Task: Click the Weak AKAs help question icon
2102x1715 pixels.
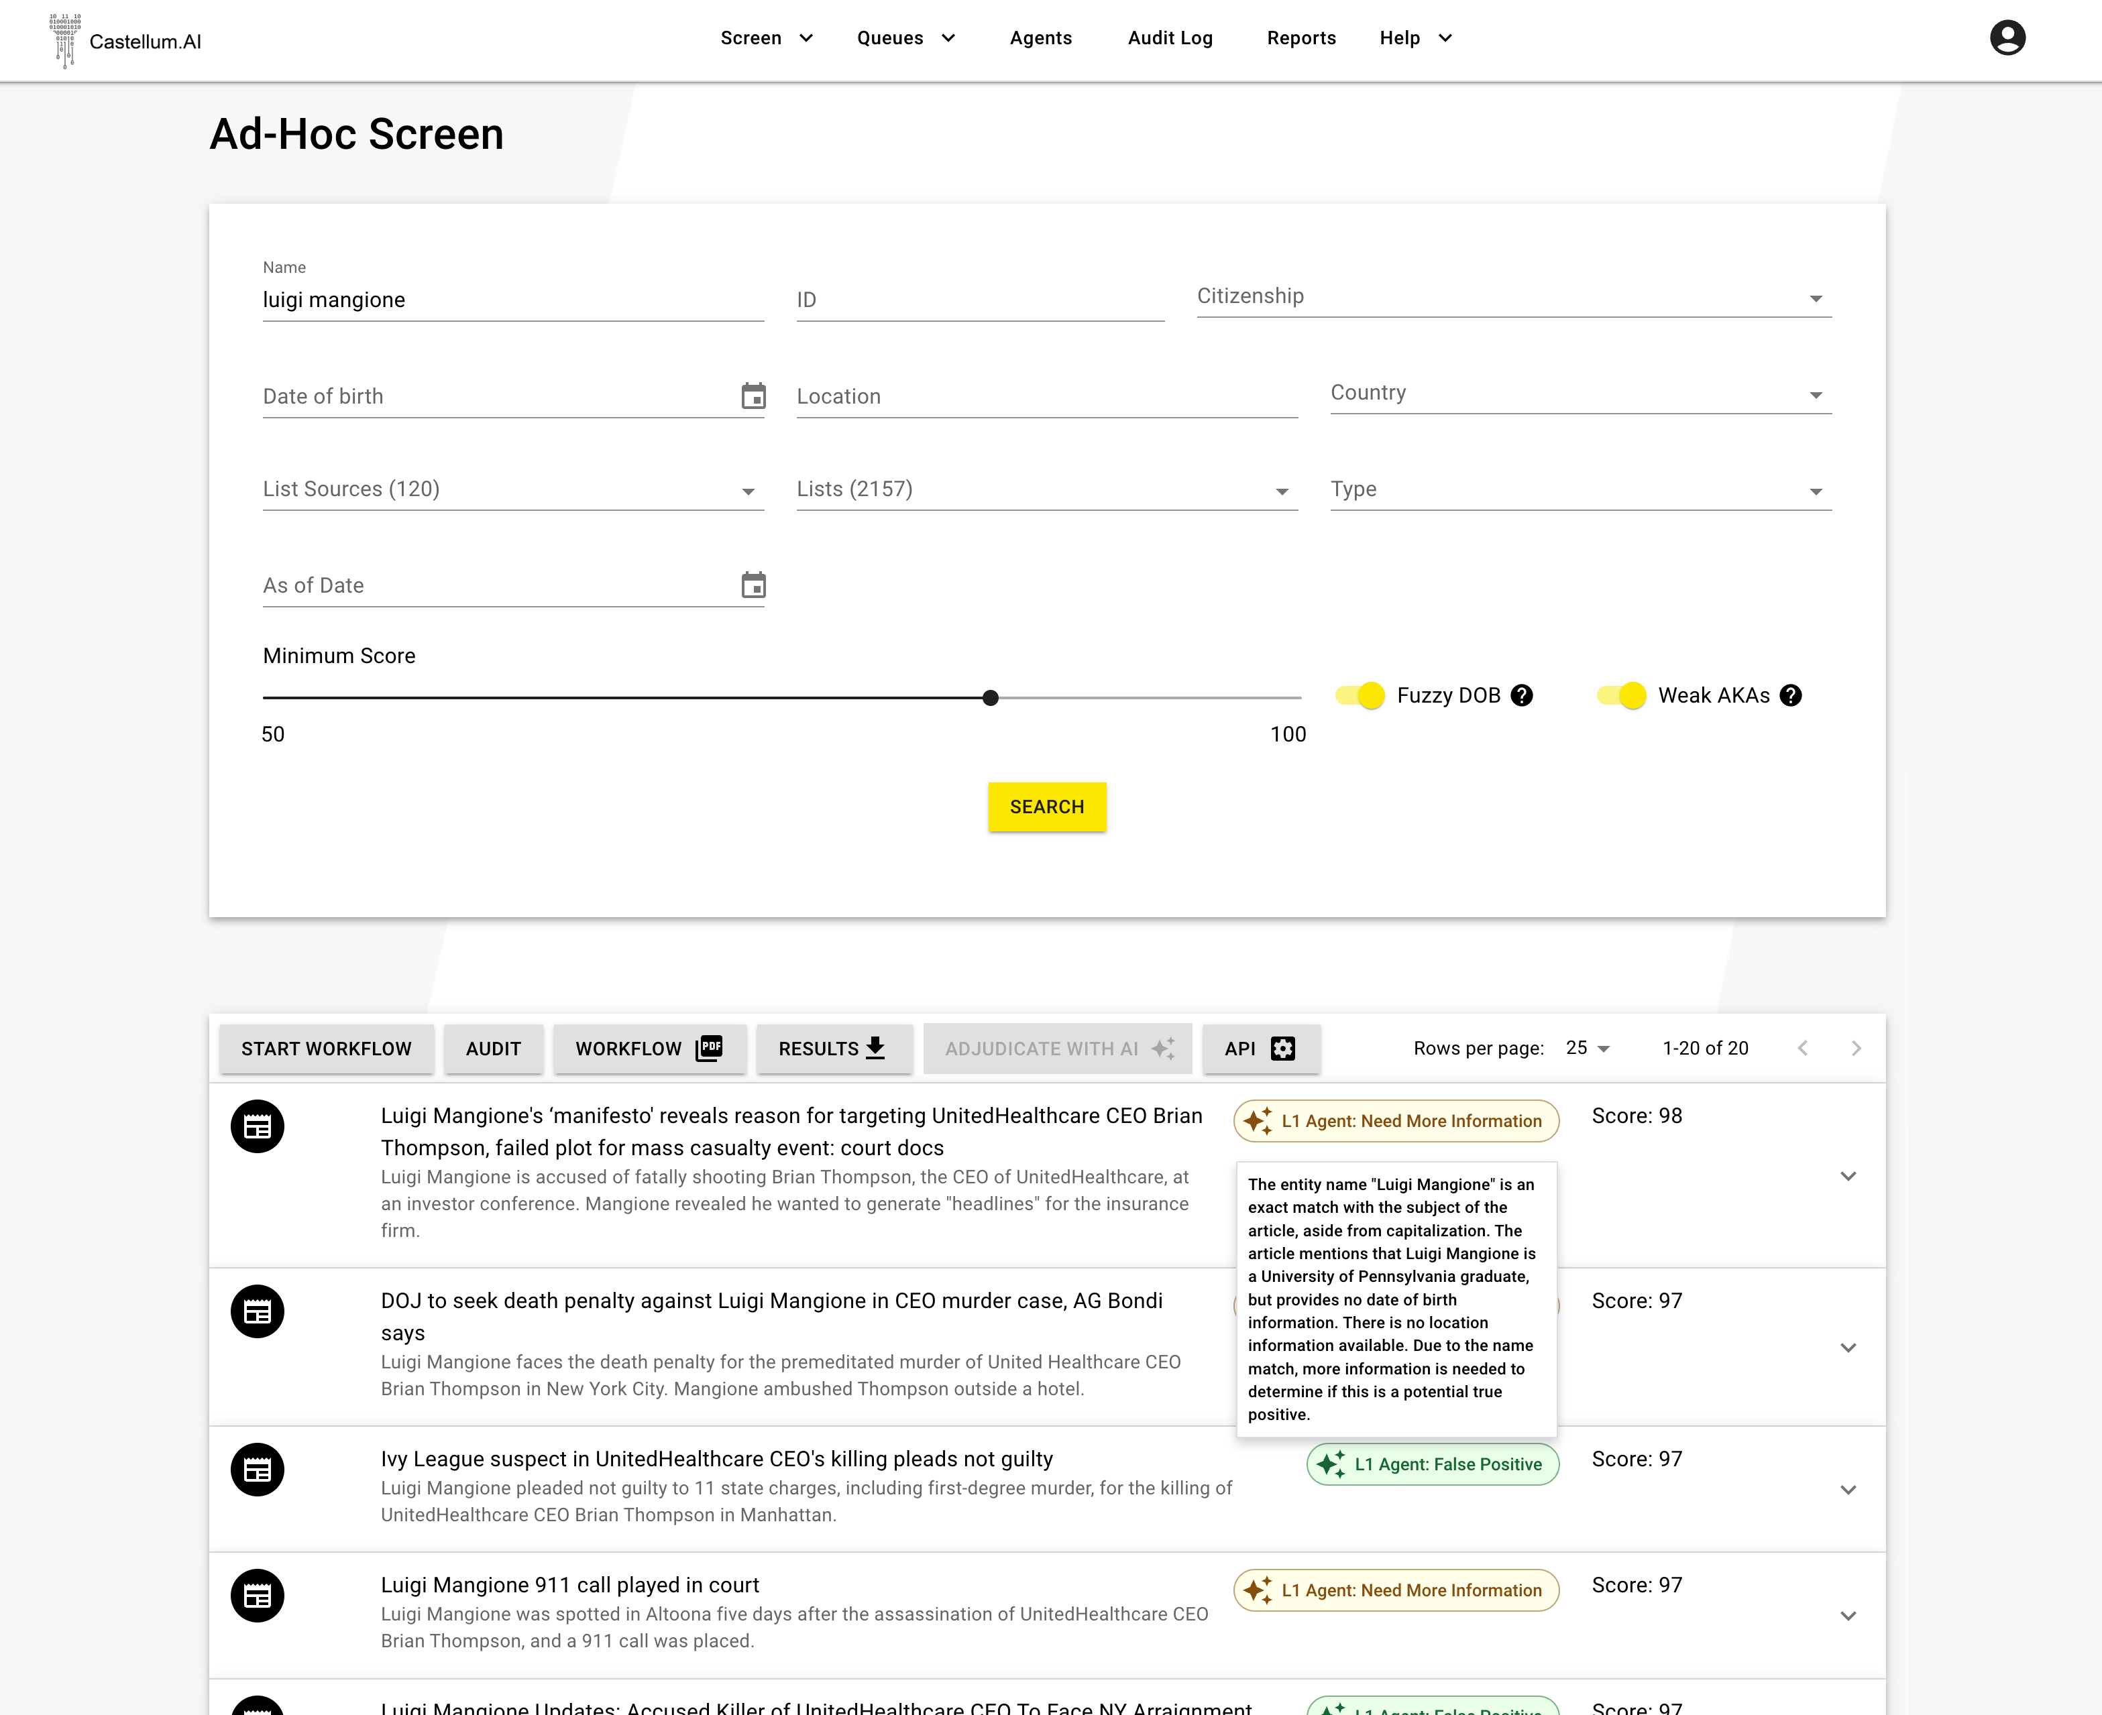Action: coord(1791,695)
